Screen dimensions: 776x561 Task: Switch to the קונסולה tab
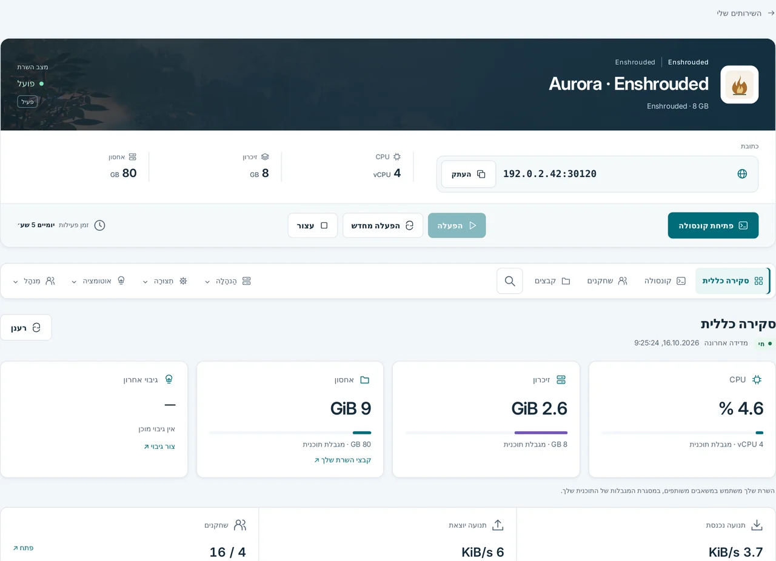coord(665,281)
